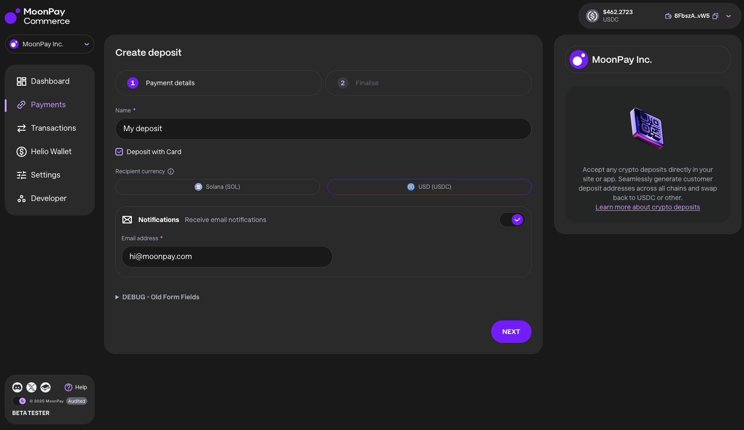
Task: Click the Create deposit heading
Action: 148,52
